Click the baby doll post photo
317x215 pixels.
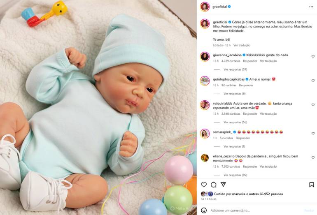pos(98,107)
